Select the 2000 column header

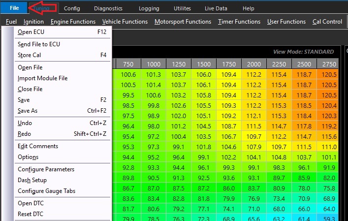click(x=254, y=64)
